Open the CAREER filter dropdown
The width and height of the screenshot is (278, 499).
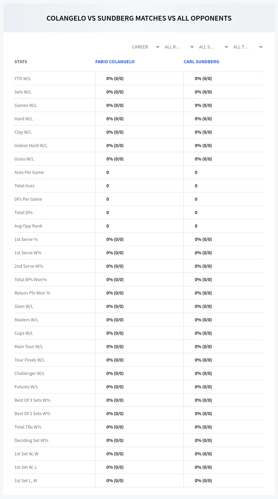tap(145, 47)
